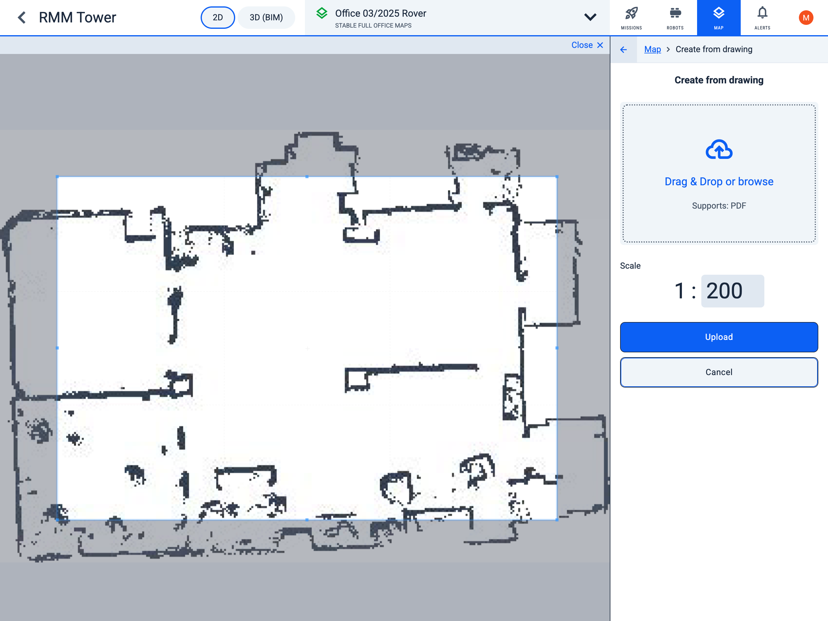This screenshot has height=621, width=828.
Task: Click the green layers icon beside Office 03/2025 Rover
Action: tap(322, 13)
